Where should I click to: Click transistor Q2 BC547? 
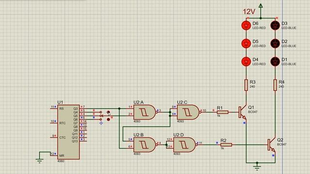(272, 145)
